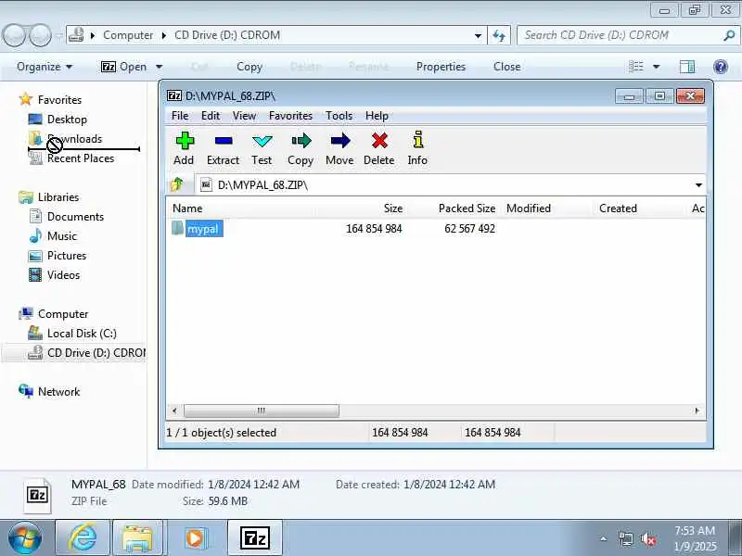Open 7-Zip from the taskbar

[255, 538]
